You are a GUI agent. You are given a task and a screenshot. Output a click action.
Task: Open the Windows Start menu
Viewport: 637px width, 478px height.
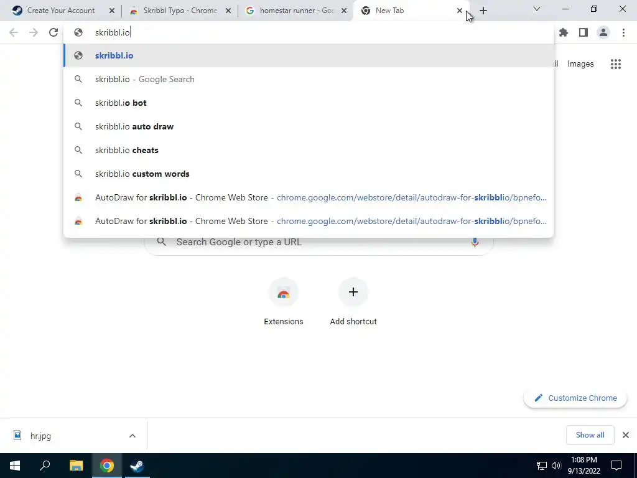pos(15,466)
